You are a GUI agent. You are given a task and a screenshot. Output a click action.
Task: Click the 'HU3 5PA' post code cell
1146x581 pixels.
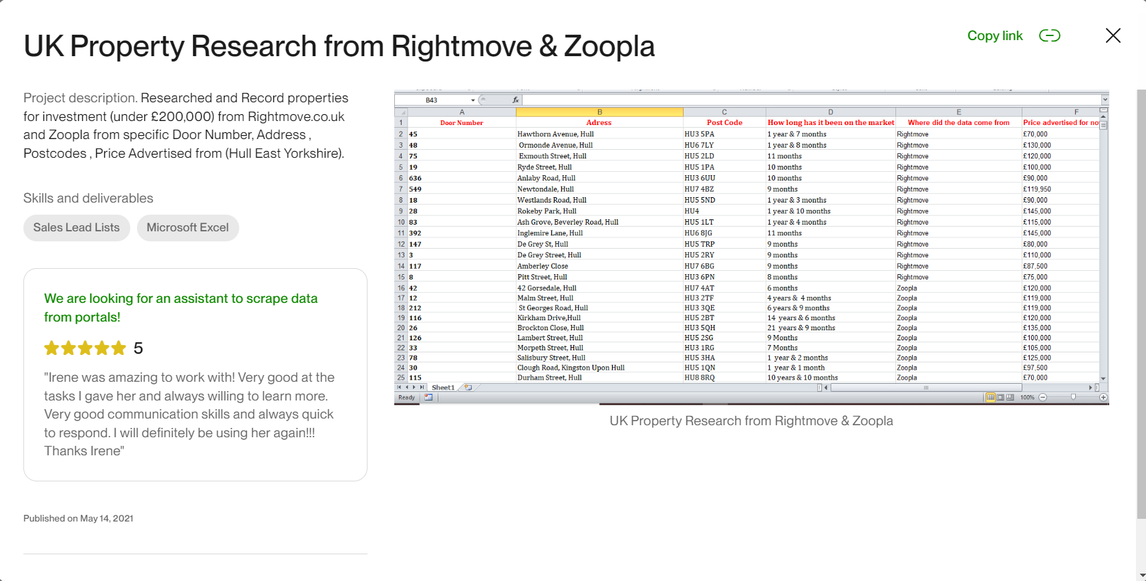(x=724, y=134)
